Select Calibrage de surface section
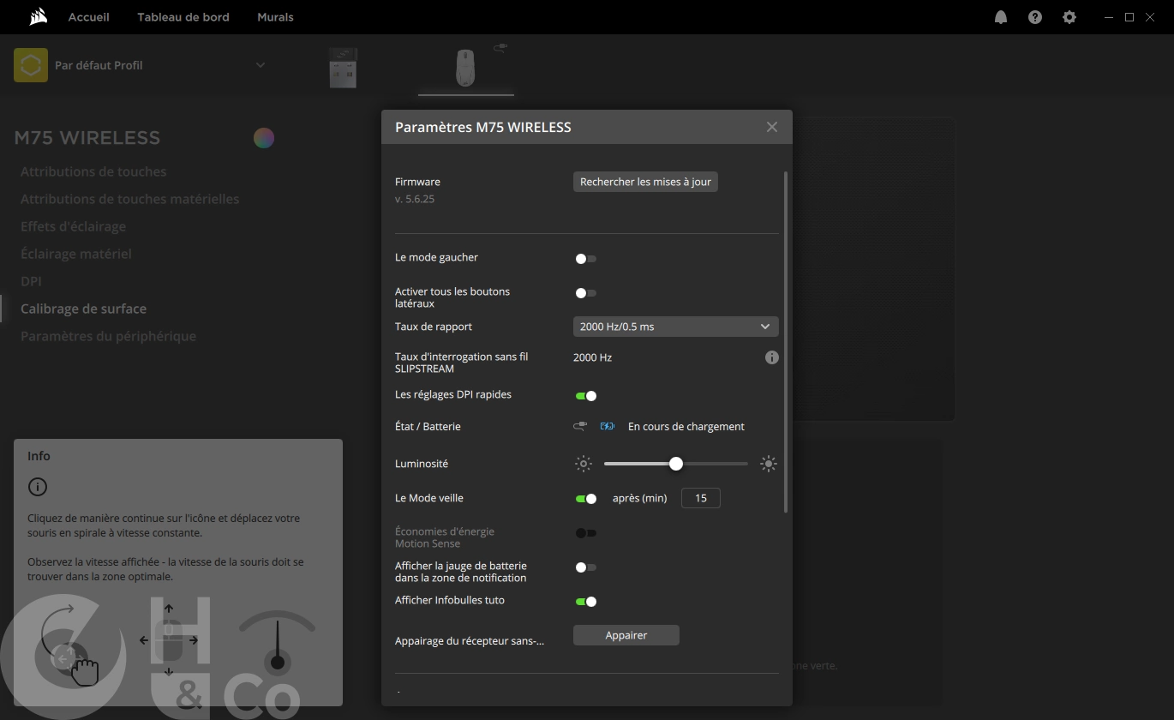This screenshot has height=720, width=1174. pos(83,309)
